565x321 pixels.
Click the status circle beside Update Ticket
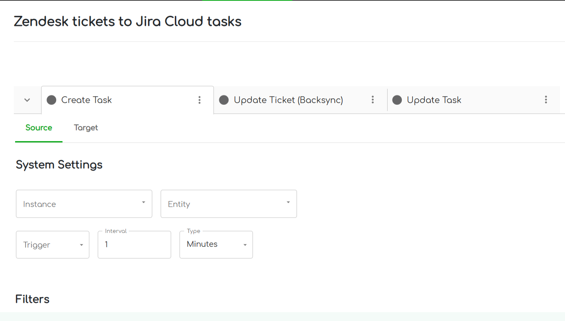click(224, 100)
